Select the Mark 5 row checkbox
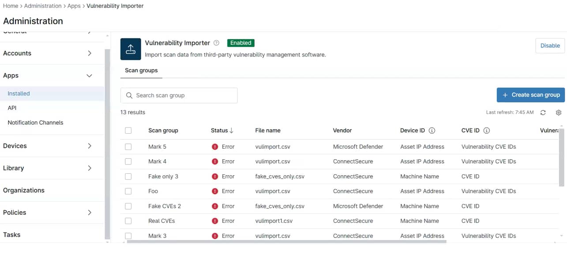 pyautogui.click(x=128, y=146)
